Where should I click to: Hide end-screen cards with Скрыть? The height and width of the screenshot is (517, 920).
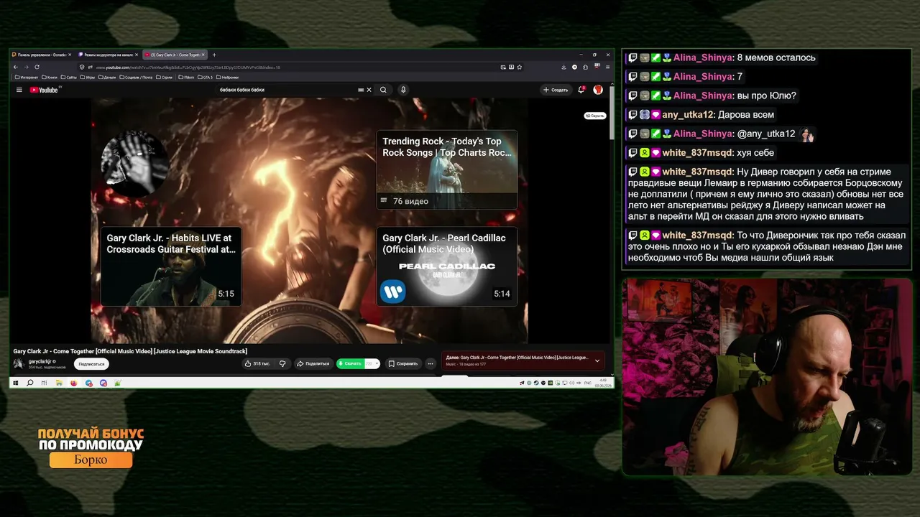click(595, 116)
